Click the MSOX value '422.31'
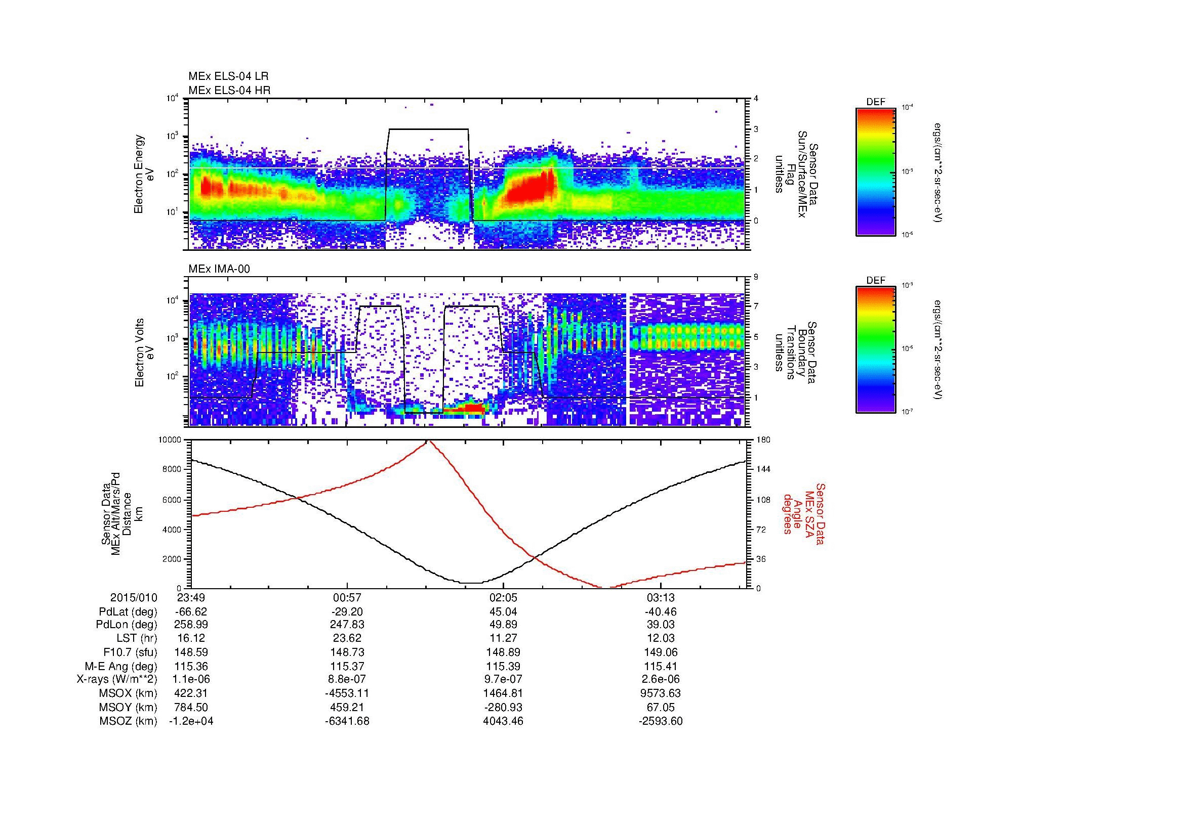Screen dimensions: 1184x836 tap(191, 693)
